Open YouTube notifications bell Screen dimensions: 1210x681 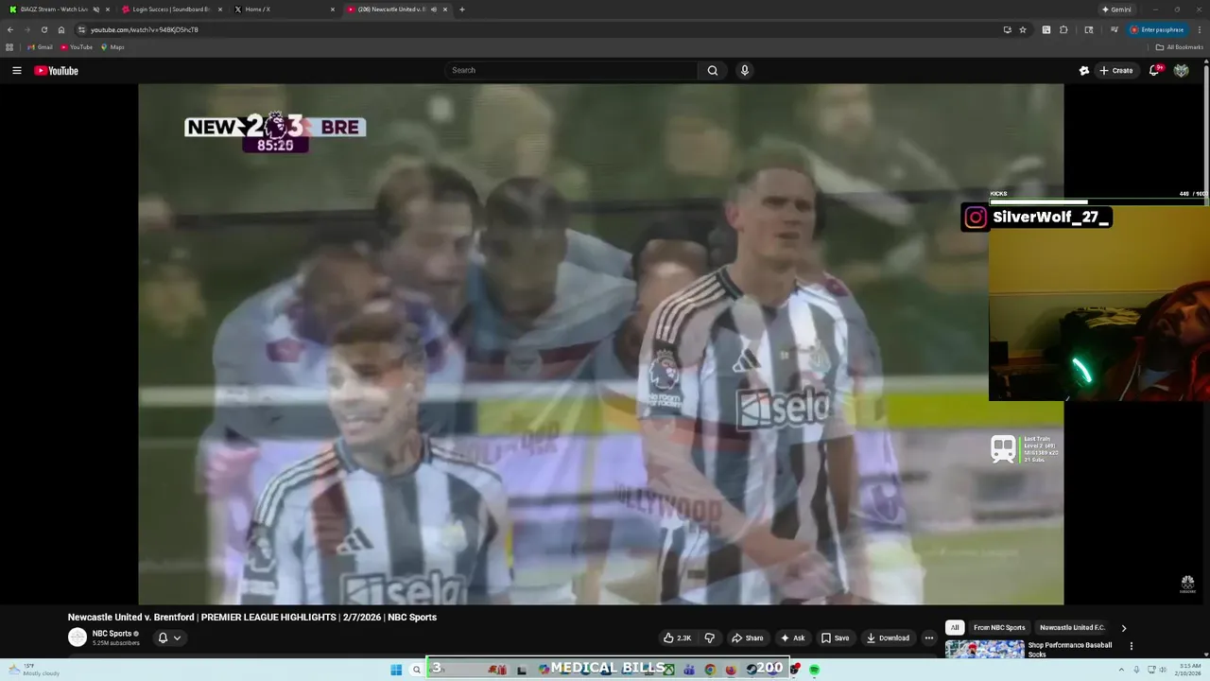click(1154, 70)
